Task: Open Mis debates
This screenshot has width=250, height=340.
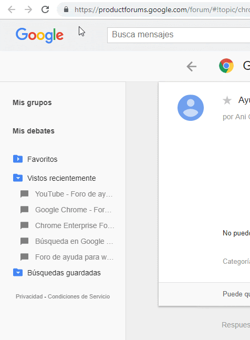Action: pos(34,131)
